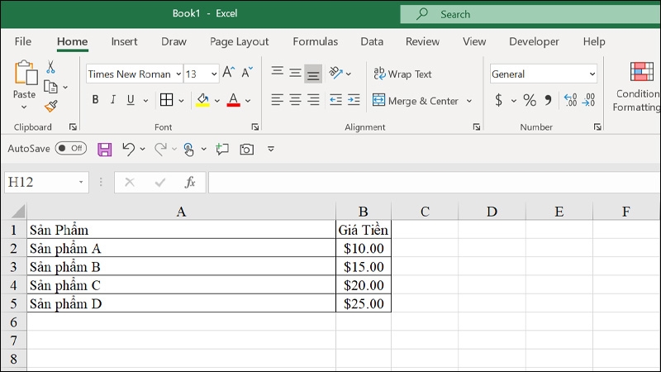Toggle the AutoSave switch
661x372 pixels.
click(71, 149)
